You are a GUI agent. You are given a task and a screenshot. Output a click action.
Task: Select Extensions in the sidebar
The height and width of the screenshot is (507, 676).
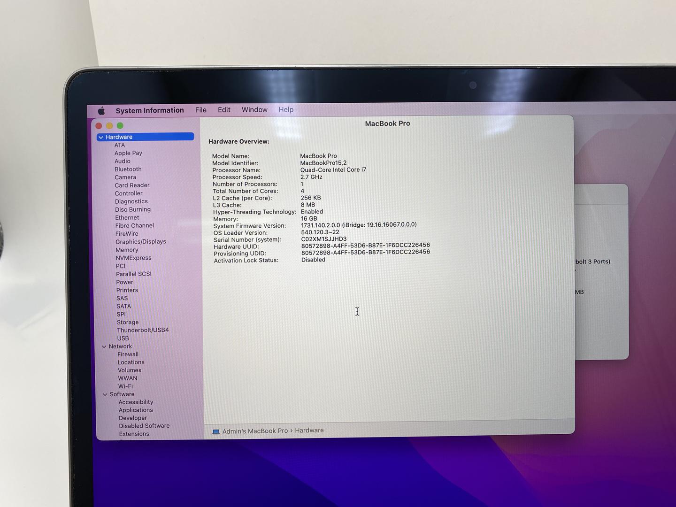pyautogui.click(x=134, y=434)
